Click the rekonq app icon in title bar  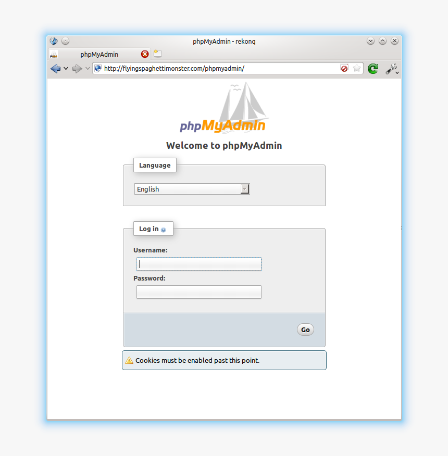pos(54,41)
